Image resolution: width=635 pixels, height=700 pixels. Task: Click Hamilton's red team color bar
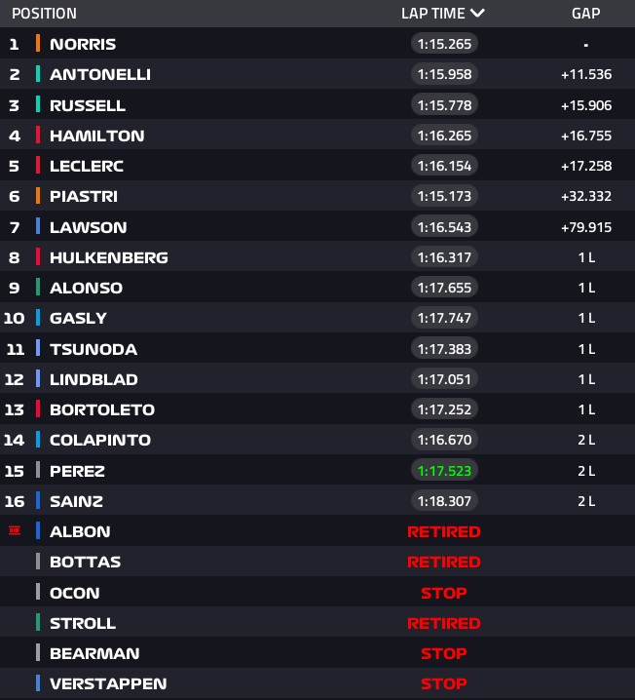(38, 135)
